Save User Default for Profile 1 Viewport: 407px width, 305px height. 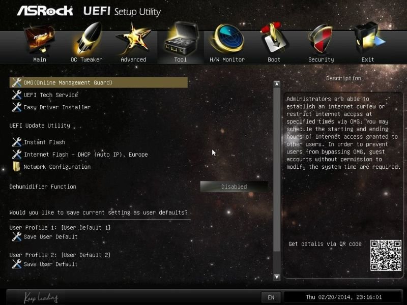pyautogui.click(x=50, y=237)
